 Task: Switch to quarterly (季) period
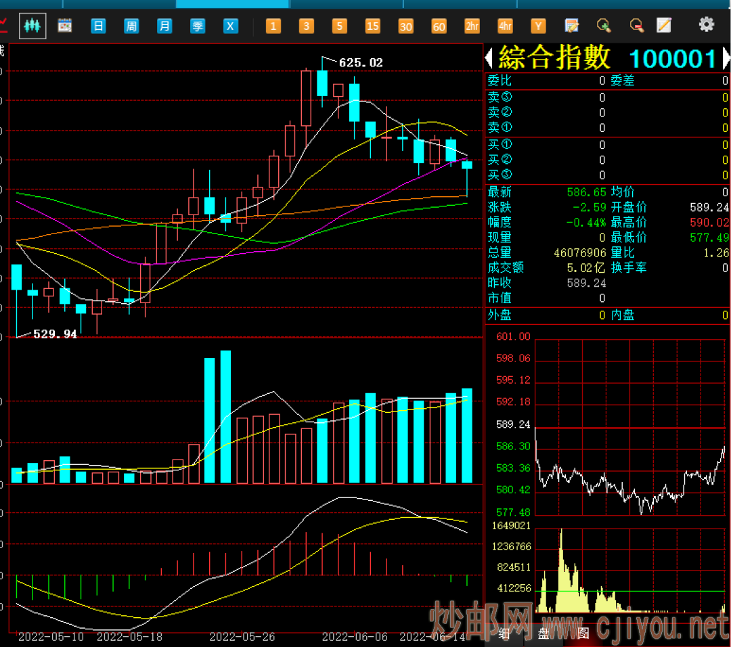(198, 26)
